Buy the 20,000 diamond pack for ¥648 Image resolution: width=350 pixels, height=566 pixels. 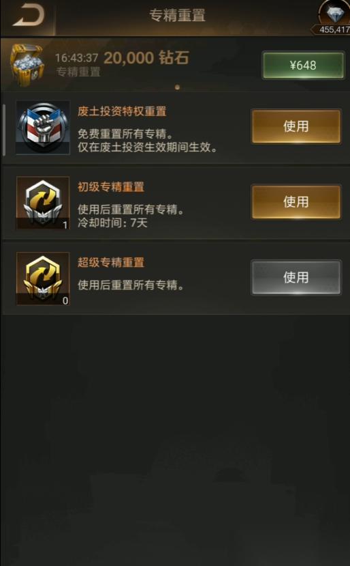click(x=303, y=66)
